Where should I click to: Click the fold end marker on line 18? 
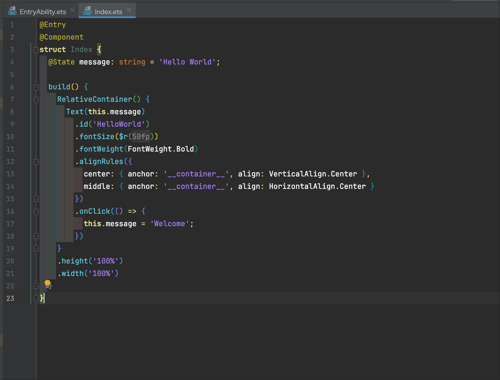click(36, 236)
